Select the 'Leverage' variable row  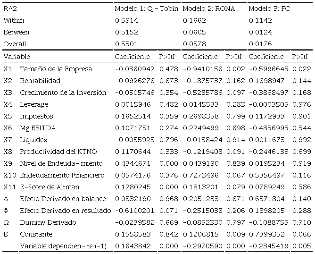[34, 104]
